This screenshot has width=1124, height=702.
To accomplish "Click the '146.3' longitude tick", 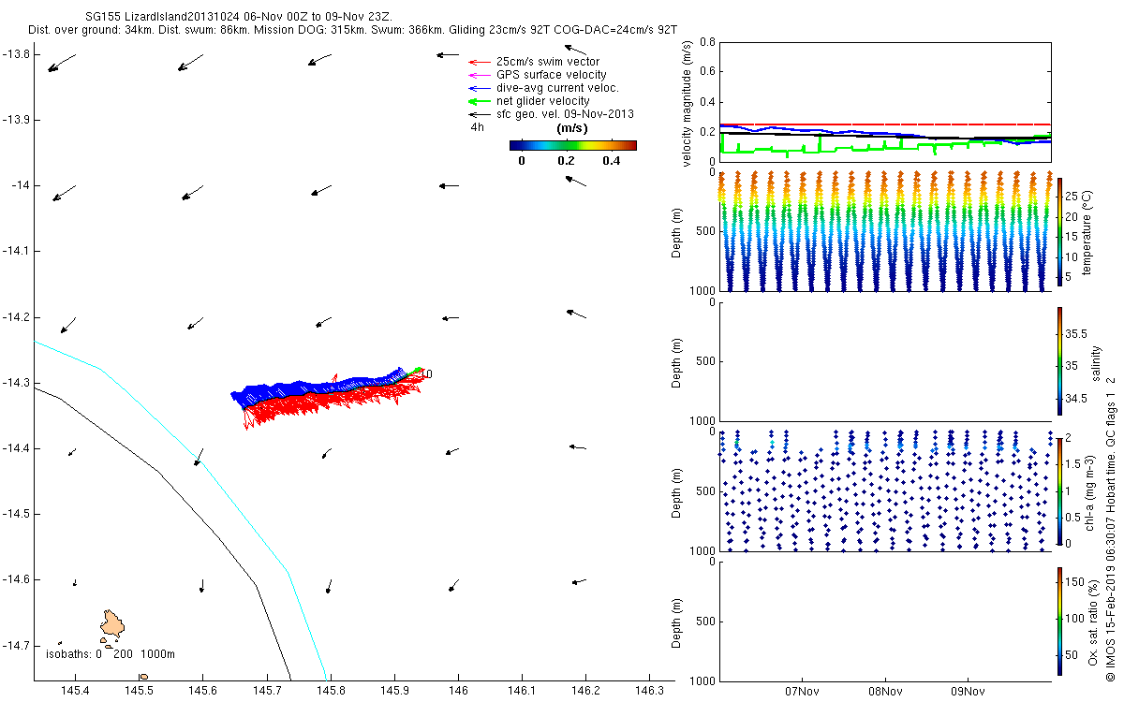I will (x=649, y=691).
